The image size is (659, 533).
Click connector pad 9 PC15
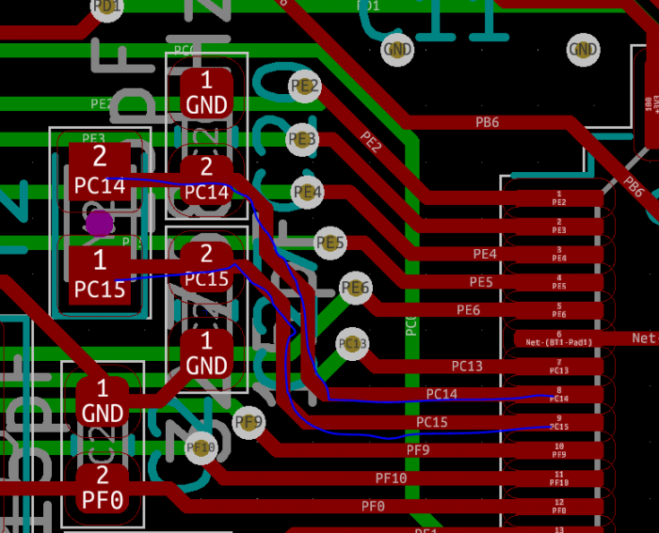[x=559, y=423]
